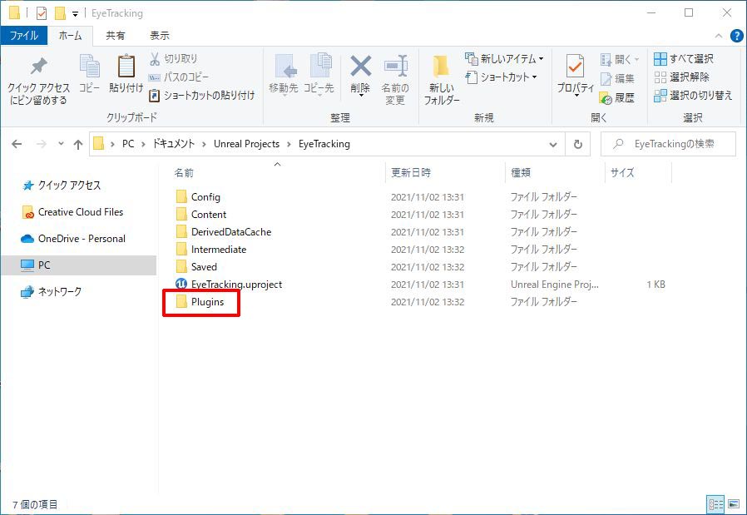The height and width of the screenshot is (515, 747).
Task: Select the 共有 ribbon tab
Action: [116, 35]
